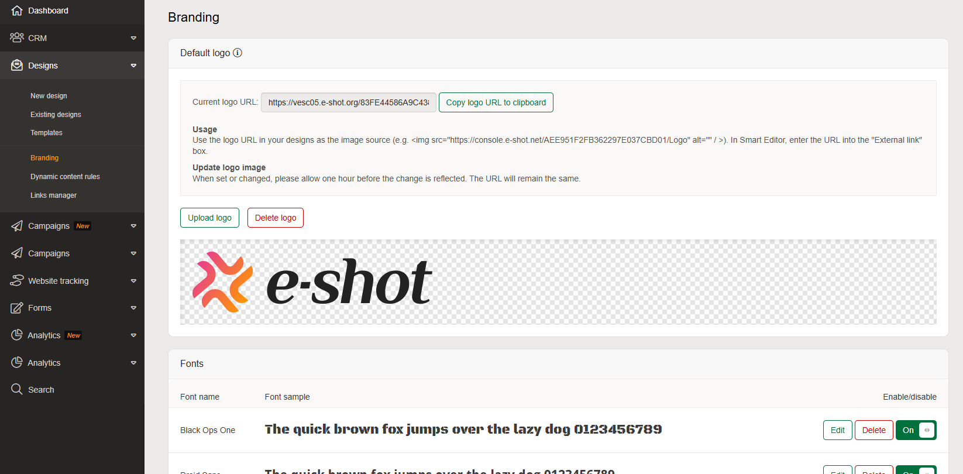Expand the Campaigns New menu arrow
This screenshot has height=474, width=963.
[x=133, y=226]
